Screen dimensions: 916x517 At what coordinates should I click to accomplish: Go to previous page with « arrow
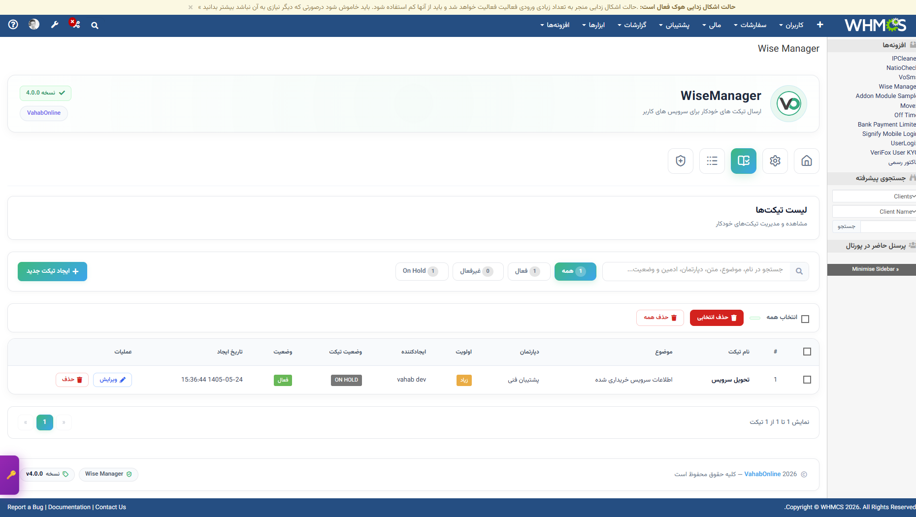click(x=26, y=422)
